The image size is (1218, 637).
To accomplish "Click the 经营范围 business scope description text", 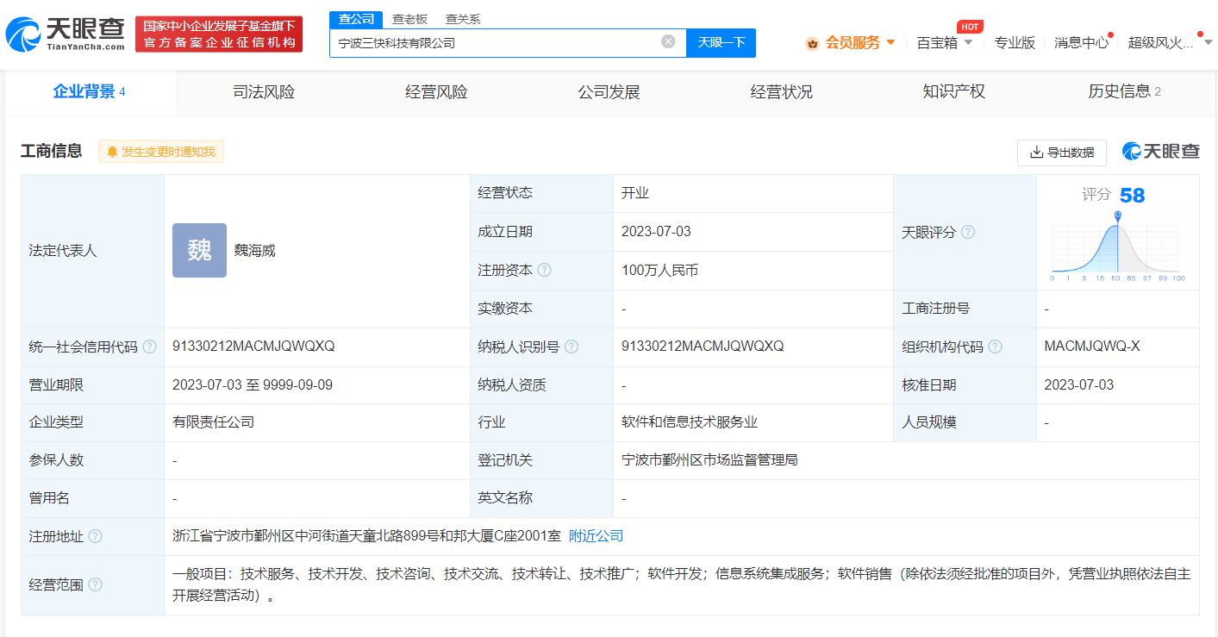I will [681, 585].
